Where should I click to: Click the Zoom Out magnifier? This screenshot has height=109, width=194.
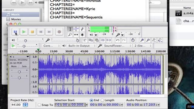(148, 40)
